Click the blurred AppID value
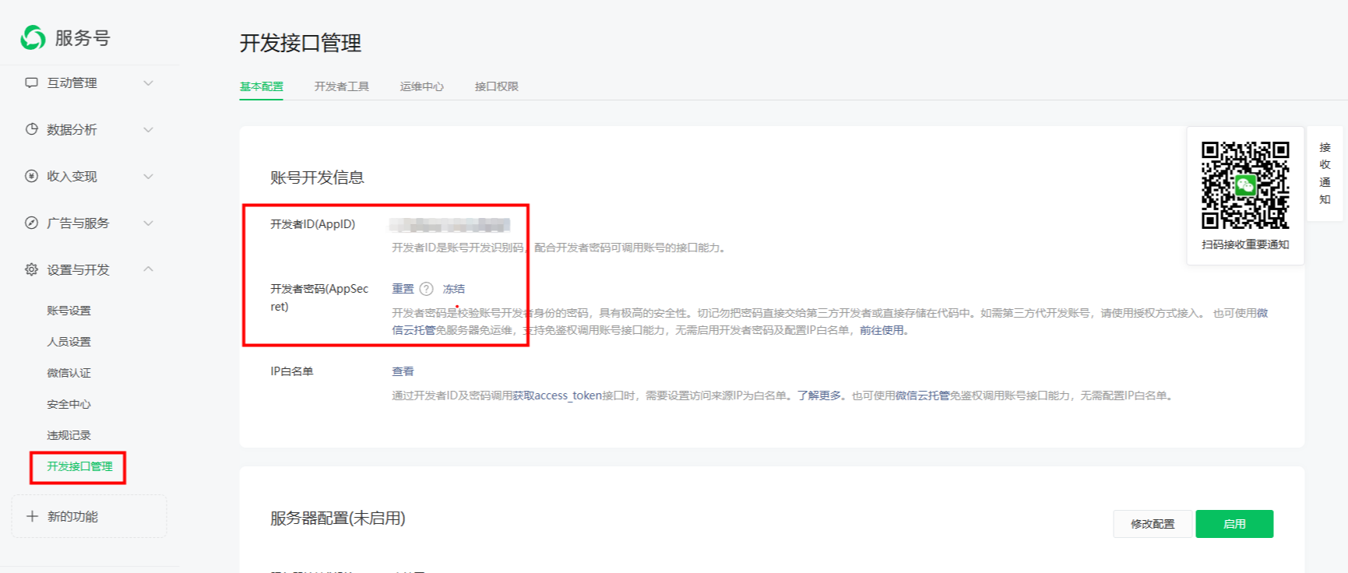 click(450, 225)
